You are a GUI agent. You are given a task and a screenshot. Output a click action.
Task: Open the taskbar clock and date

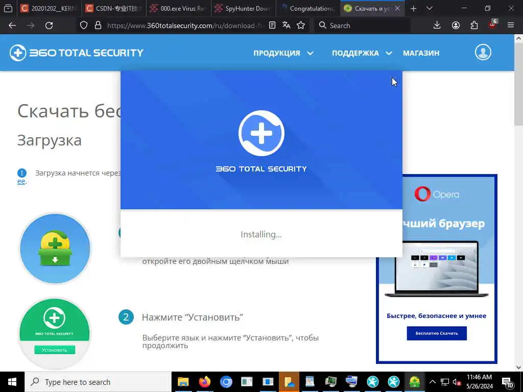(x=479, y=382)
